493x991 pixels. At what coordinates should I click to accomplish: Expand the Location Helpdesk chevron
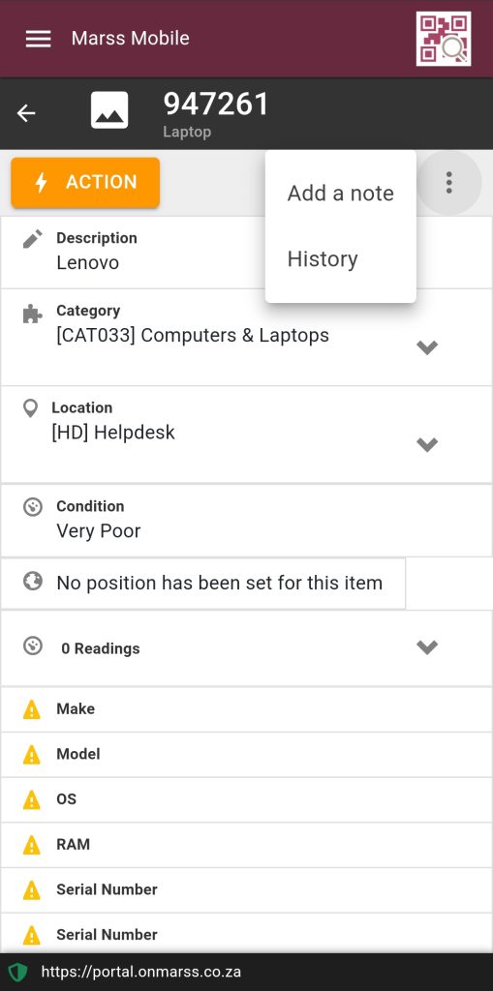point(427,444)
